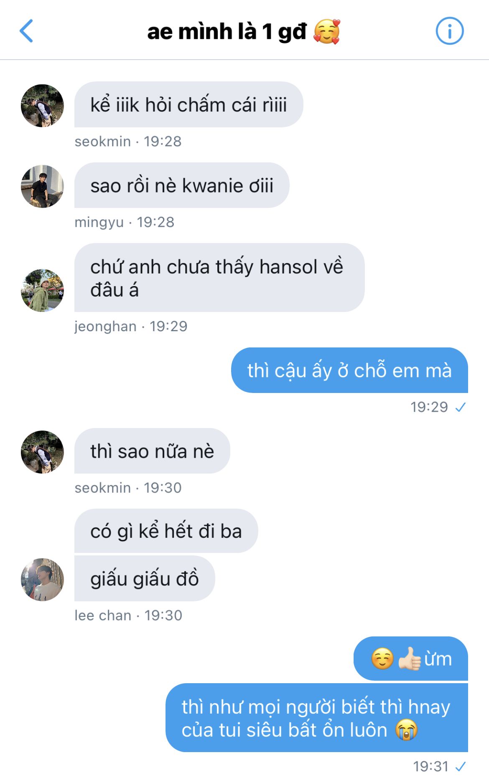Screen dimensions: 489x783
Task: Tap the read checkmark beside 19:29
Action: (461, 407)
